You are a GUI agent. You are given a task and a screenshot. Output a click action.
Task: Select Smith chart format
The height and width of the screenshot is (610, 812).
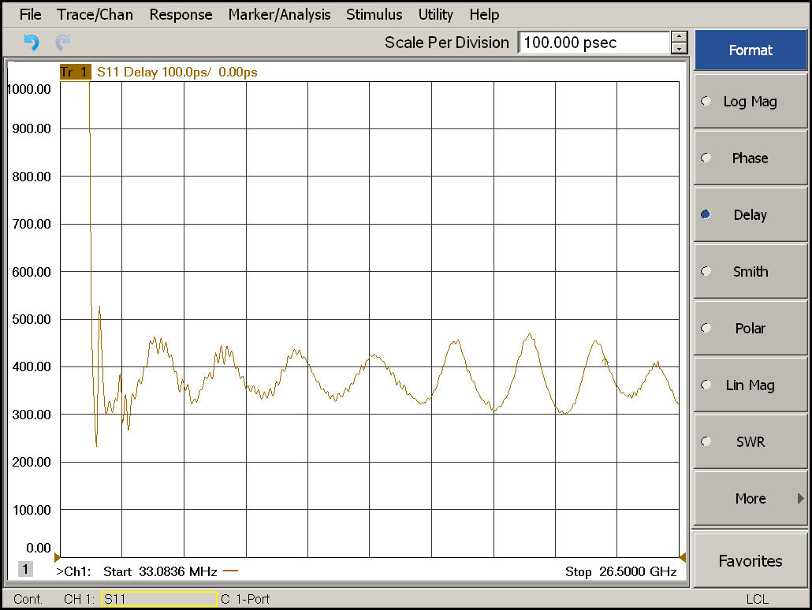[751, 271]
